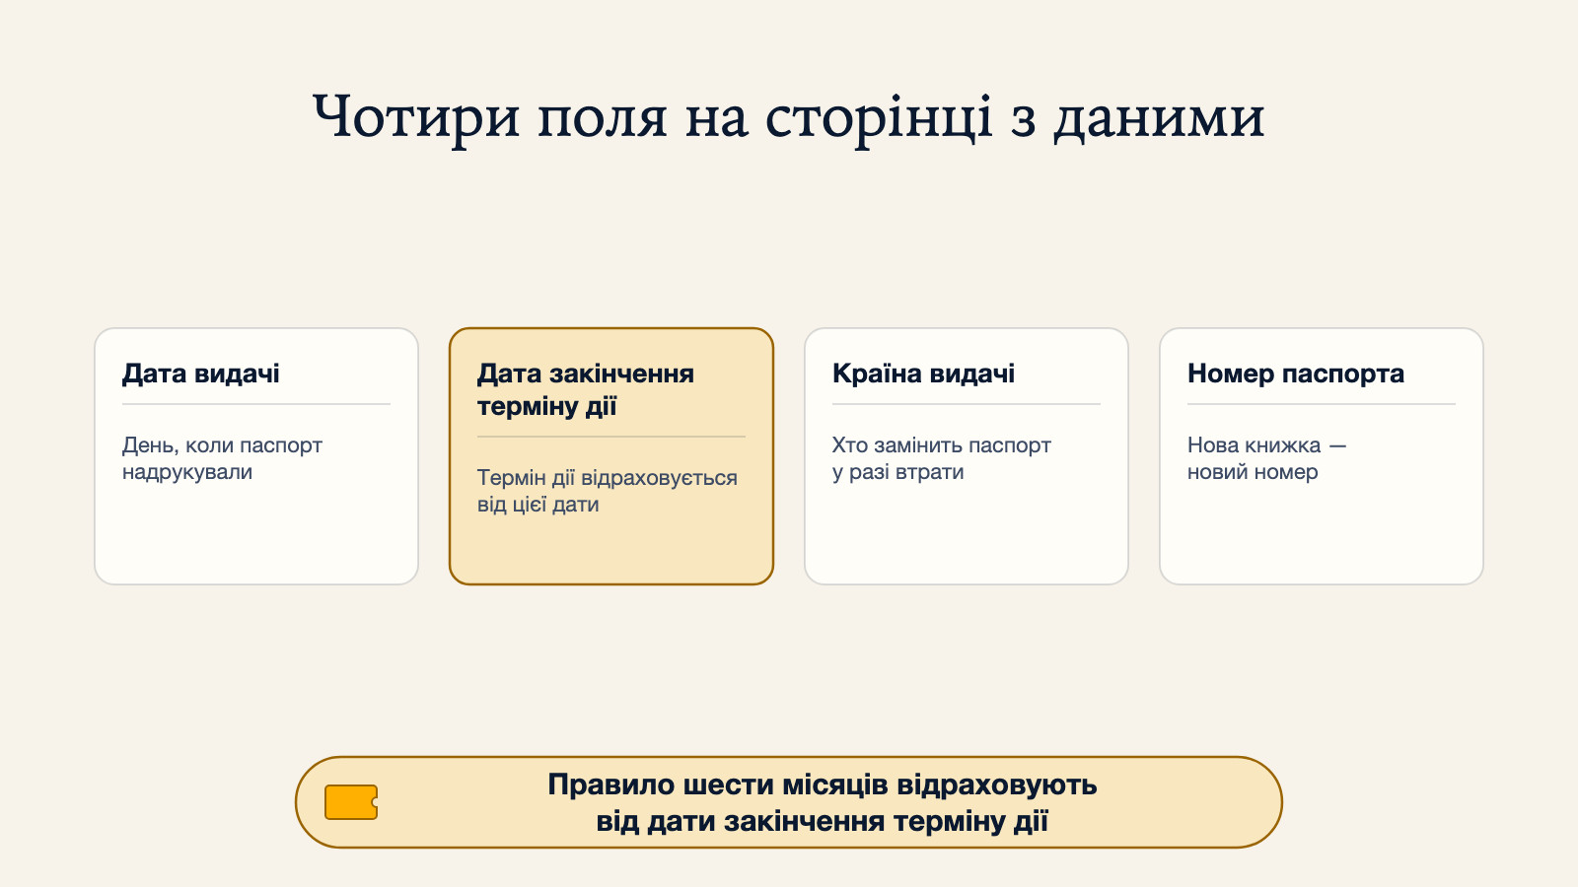This screenshot has height=887, width=1578.
Task: Select the "Дата видачі" card heading
Action: coord(201,374)
